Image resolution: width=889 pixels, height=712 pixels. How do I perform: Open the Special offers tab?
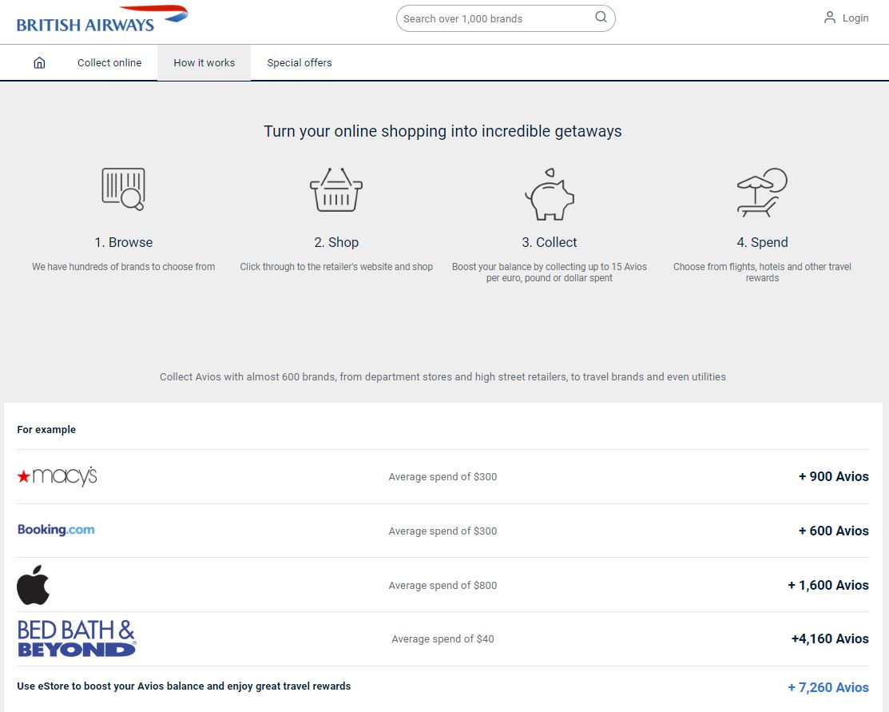(300, 63)
